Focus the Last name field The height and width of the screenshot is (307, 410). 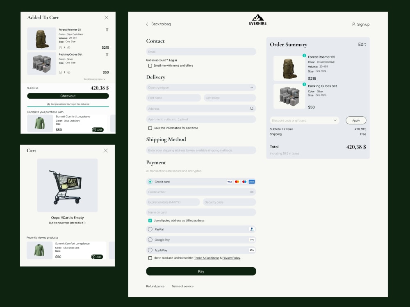230,98
